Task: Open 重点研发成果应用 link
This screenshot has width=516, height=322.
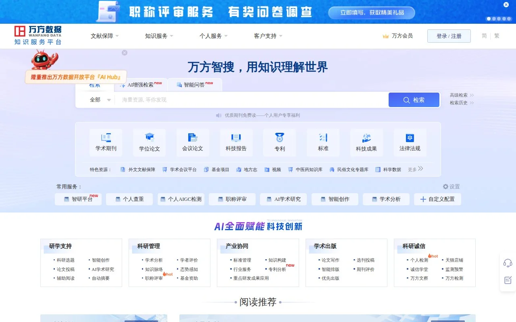Action: [x=251, y=278]
